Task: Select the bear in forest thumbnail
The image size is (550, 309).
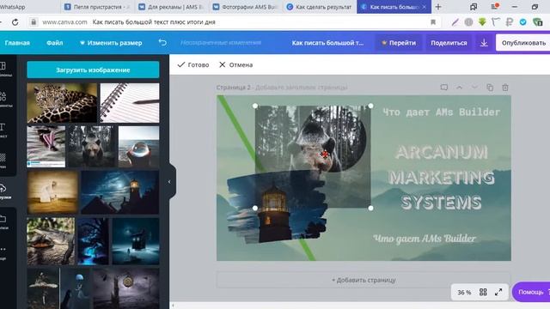Action: (92, 147)
